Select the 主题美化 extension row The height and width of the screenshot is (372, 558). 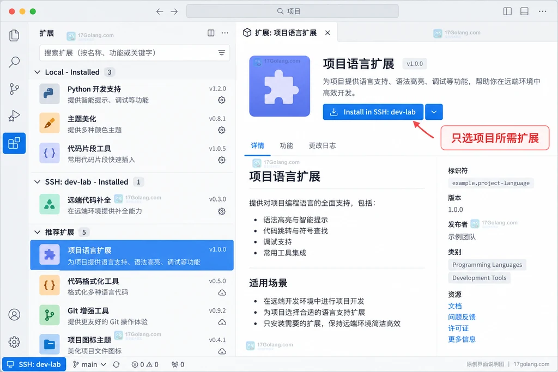(x=132, y=124)
